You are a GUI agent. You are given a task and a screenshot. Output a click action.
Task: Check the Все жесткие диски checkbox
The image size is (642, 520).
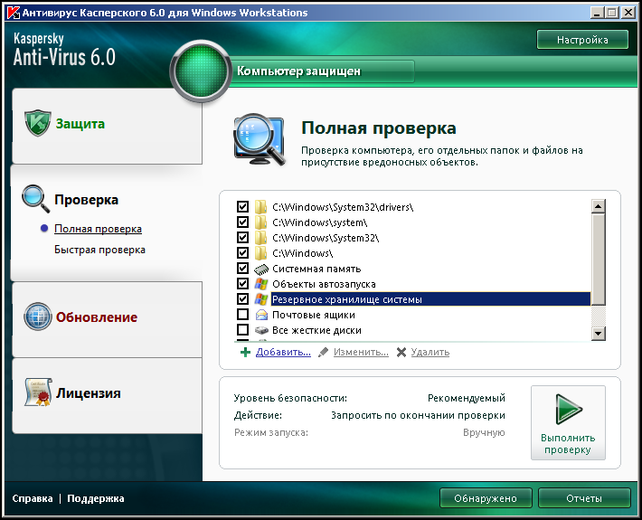coord(242,330)
